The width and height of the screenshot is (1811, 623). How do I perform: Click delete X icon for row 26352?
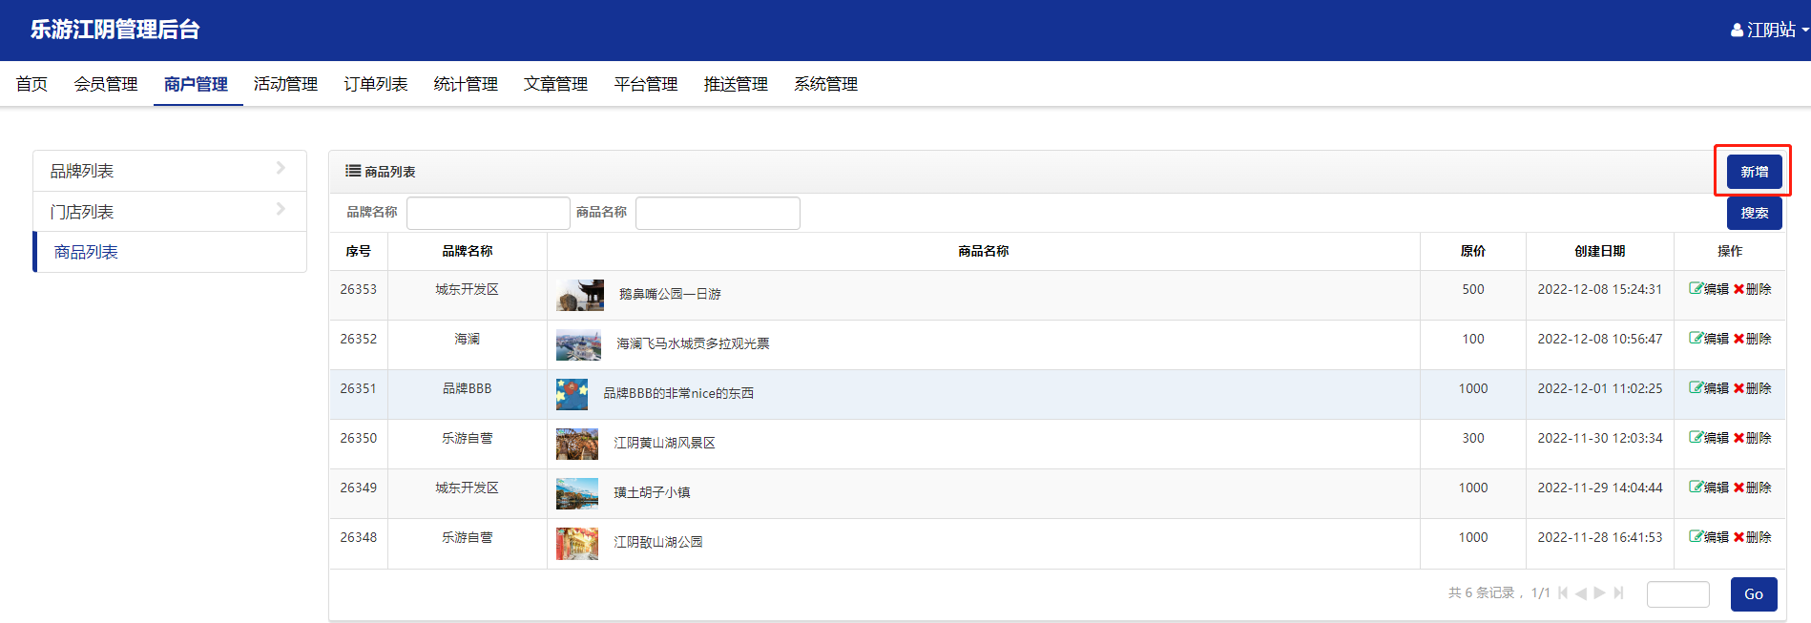coord(1738,339)
